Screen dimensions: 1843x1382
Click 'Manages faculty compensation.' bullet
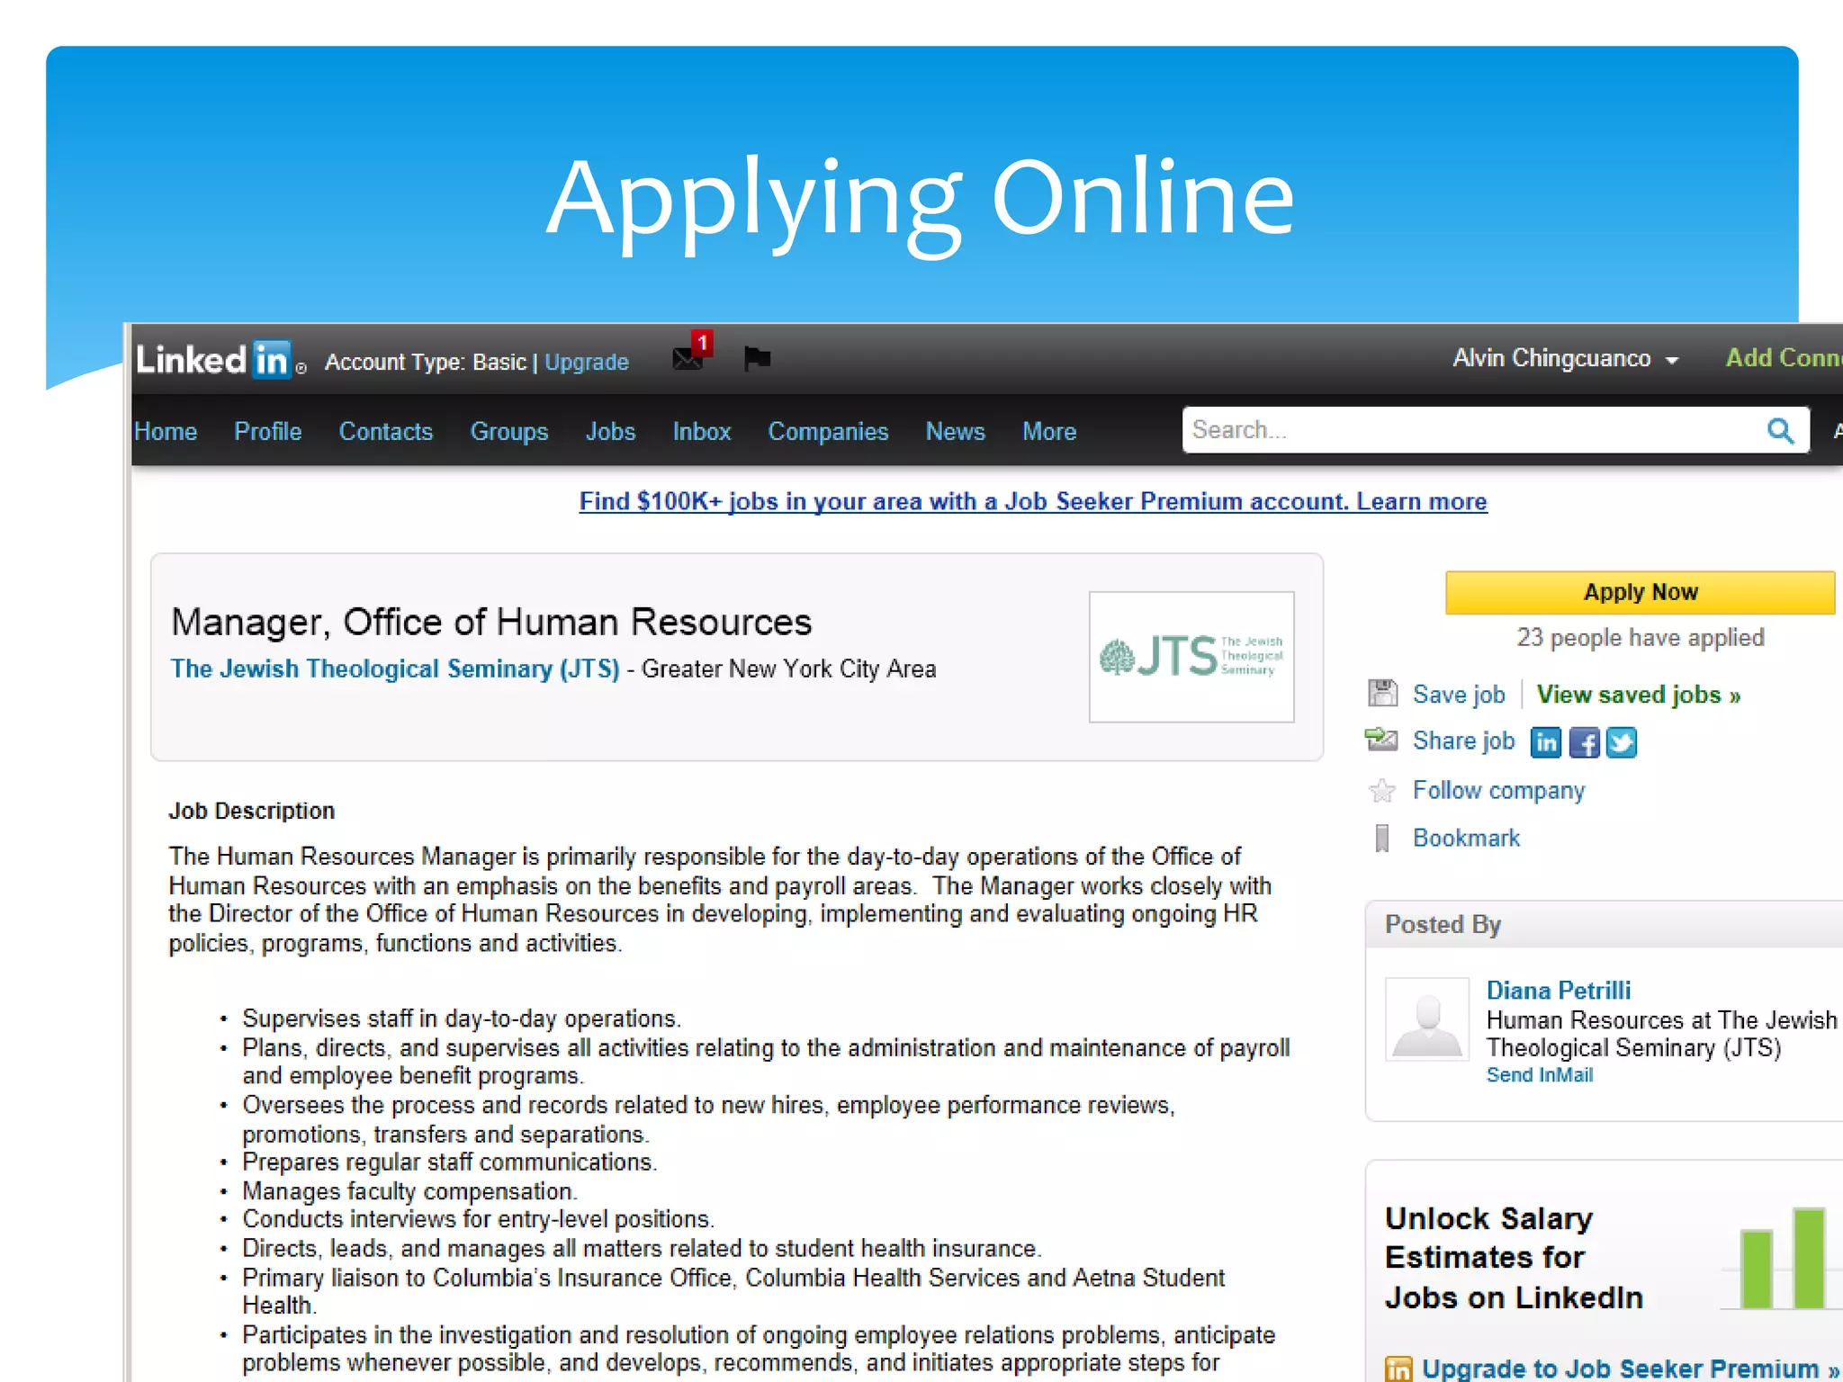click(x=409, y=1191)
